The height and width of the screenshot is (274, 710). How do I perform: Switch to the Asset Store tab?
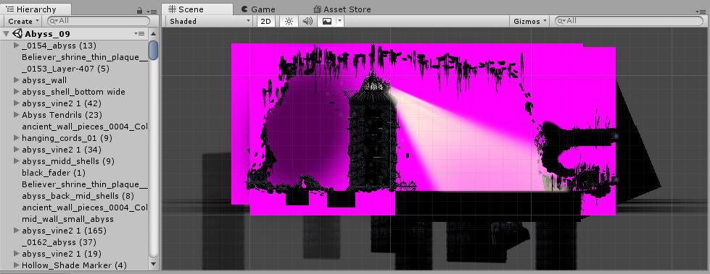click(x=342, y=9)
